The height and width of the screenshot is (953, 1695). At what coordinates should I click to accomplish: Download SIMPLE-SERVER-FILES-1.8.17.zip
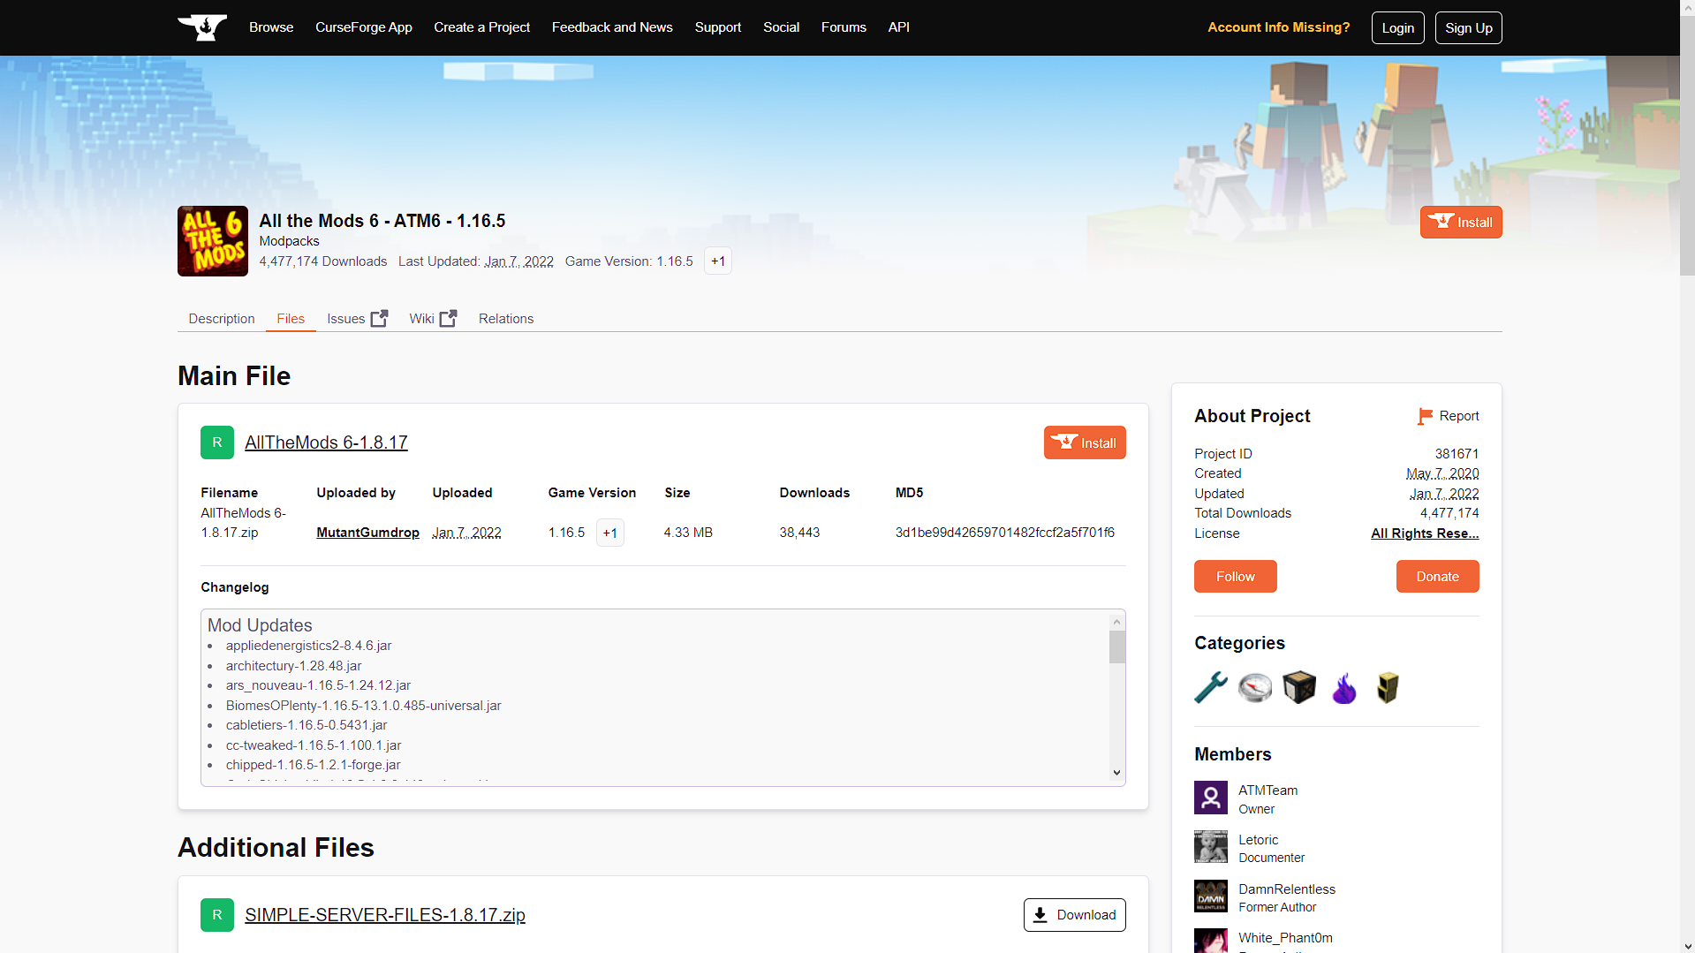1074,915
